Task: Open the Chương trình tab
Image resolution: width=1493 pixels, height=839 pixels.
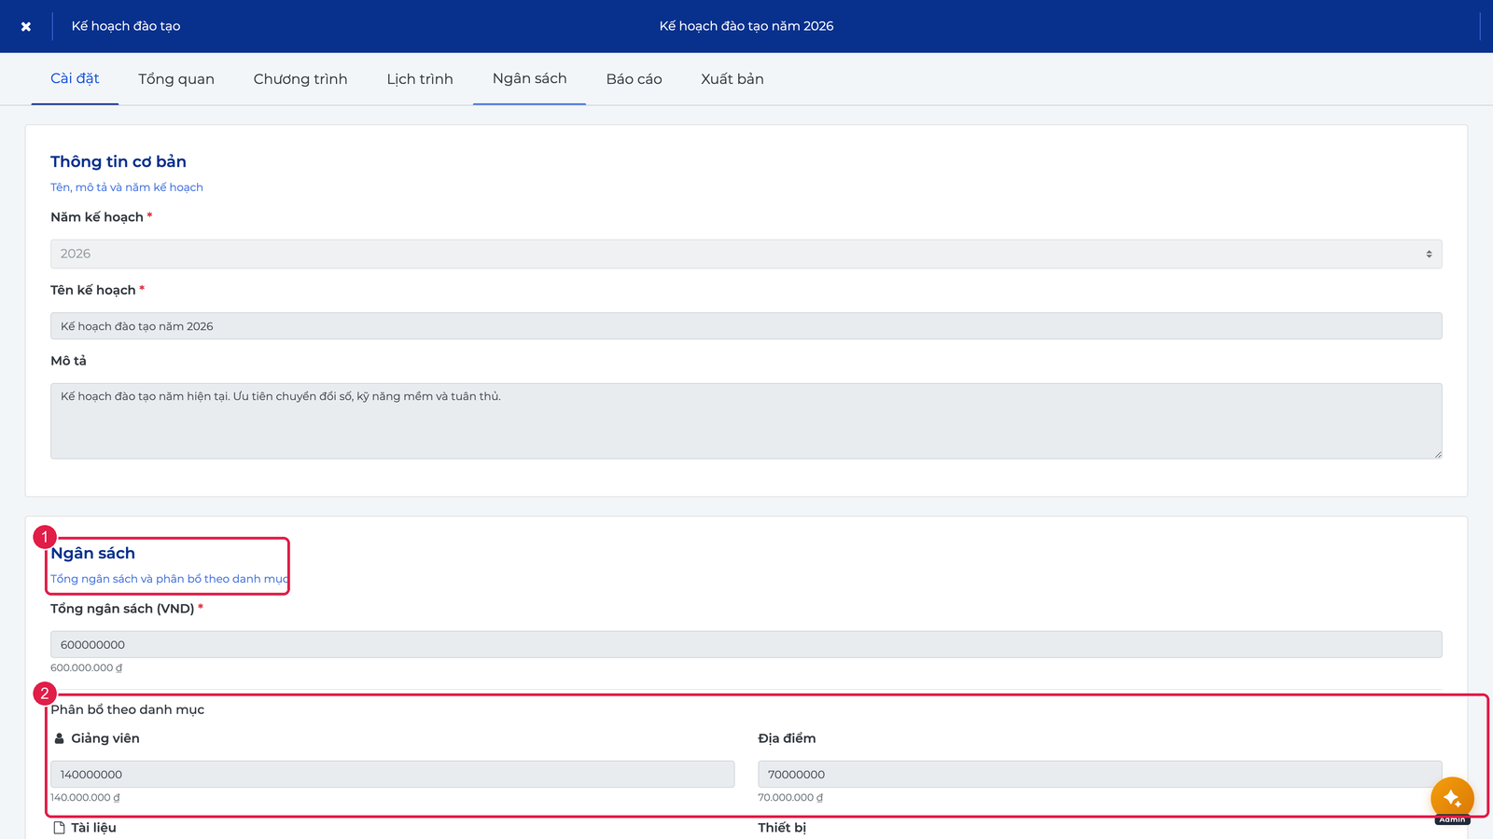Action: 300,79
